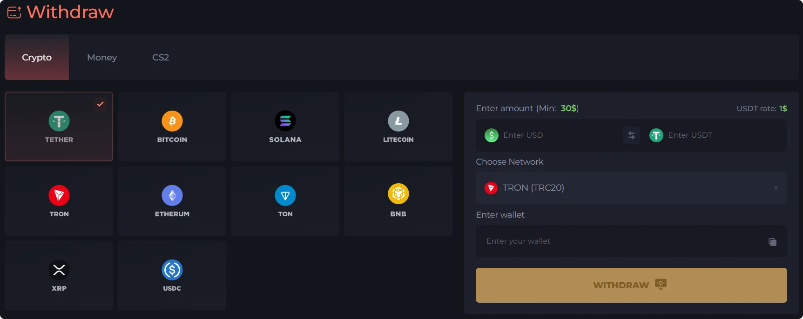Pick the BNB coin icon
803x319 pixels.
[x=398, y=194]
